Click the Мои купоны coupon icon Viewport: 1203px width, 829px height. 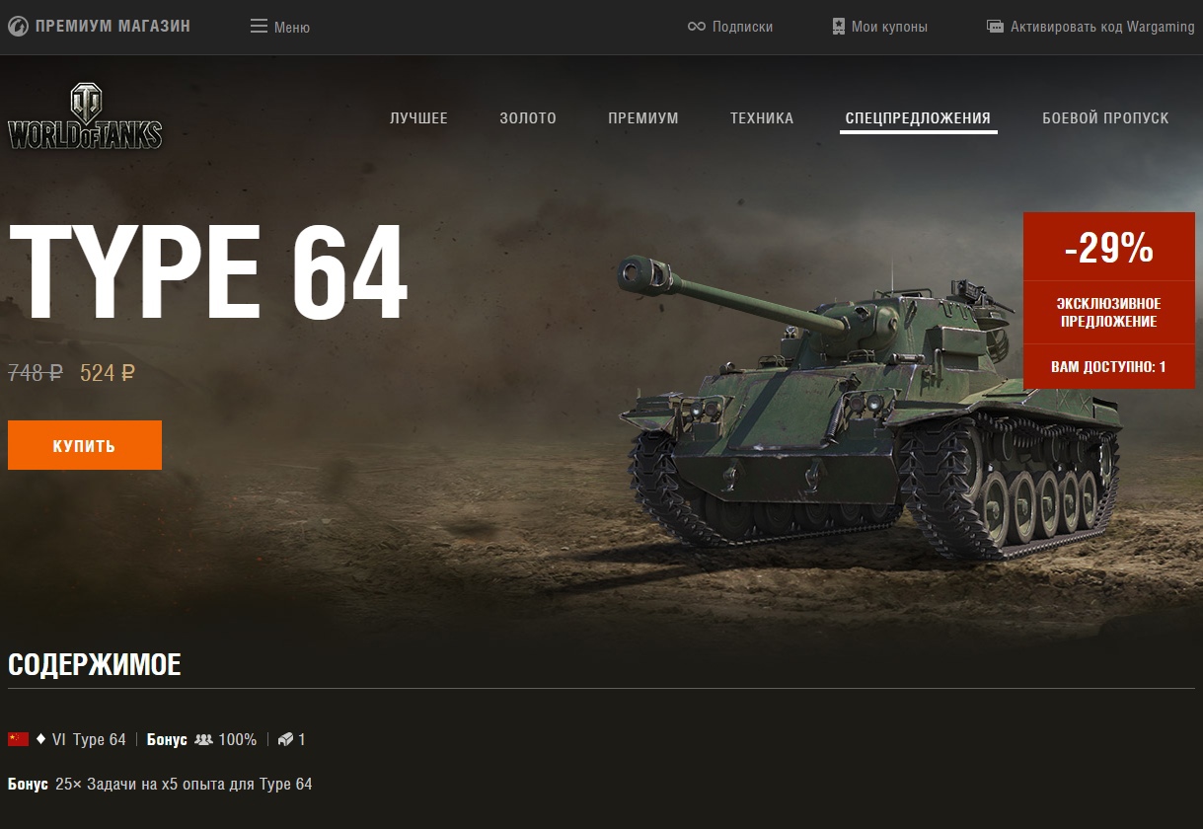(838, 27)
